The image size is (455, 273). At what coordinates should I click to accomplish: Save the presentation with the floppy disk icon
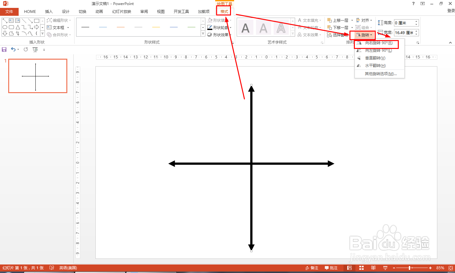(4, 50)
